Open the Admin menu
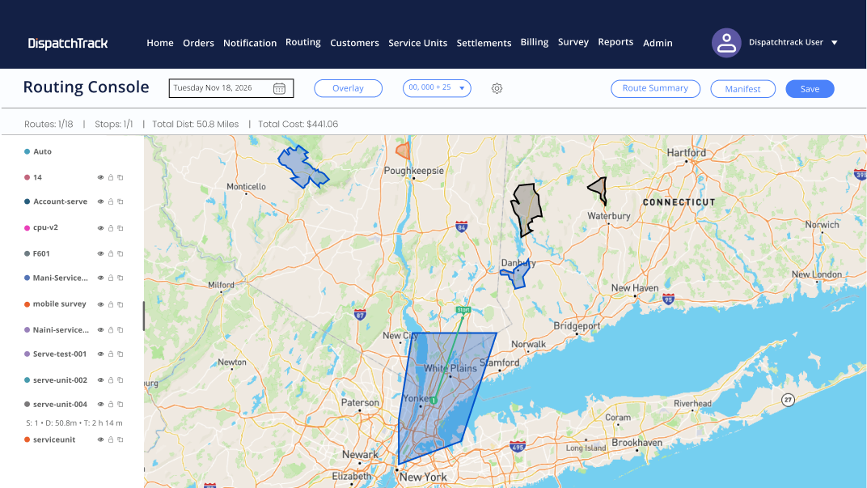Image resolution: width=867 pixels, height=488 pixels. coord(658,43)
